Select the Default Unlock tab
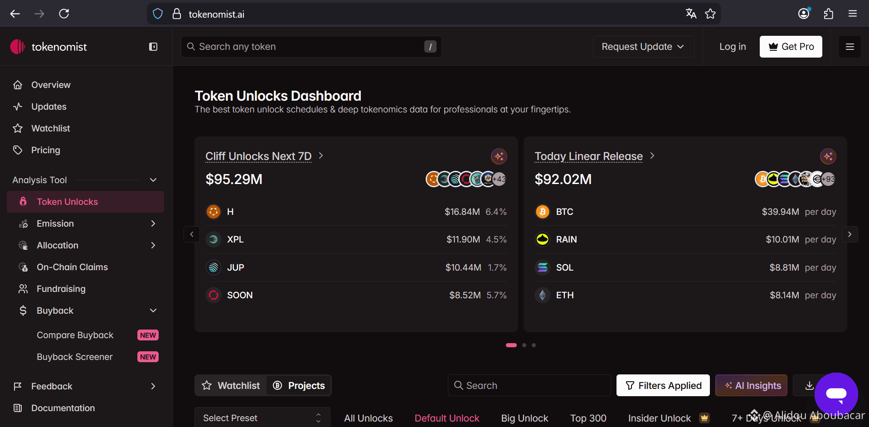 click(447, 418)
